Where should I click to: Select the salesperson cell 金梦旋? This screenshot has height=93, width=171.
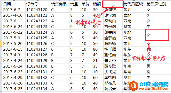click(x=113, y=38)
